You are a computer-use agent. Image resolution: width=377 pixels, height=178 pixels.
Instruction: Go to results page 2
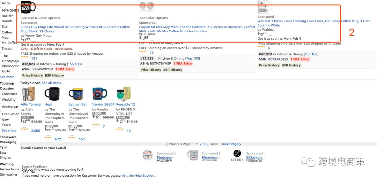click(x=200, y=144)
